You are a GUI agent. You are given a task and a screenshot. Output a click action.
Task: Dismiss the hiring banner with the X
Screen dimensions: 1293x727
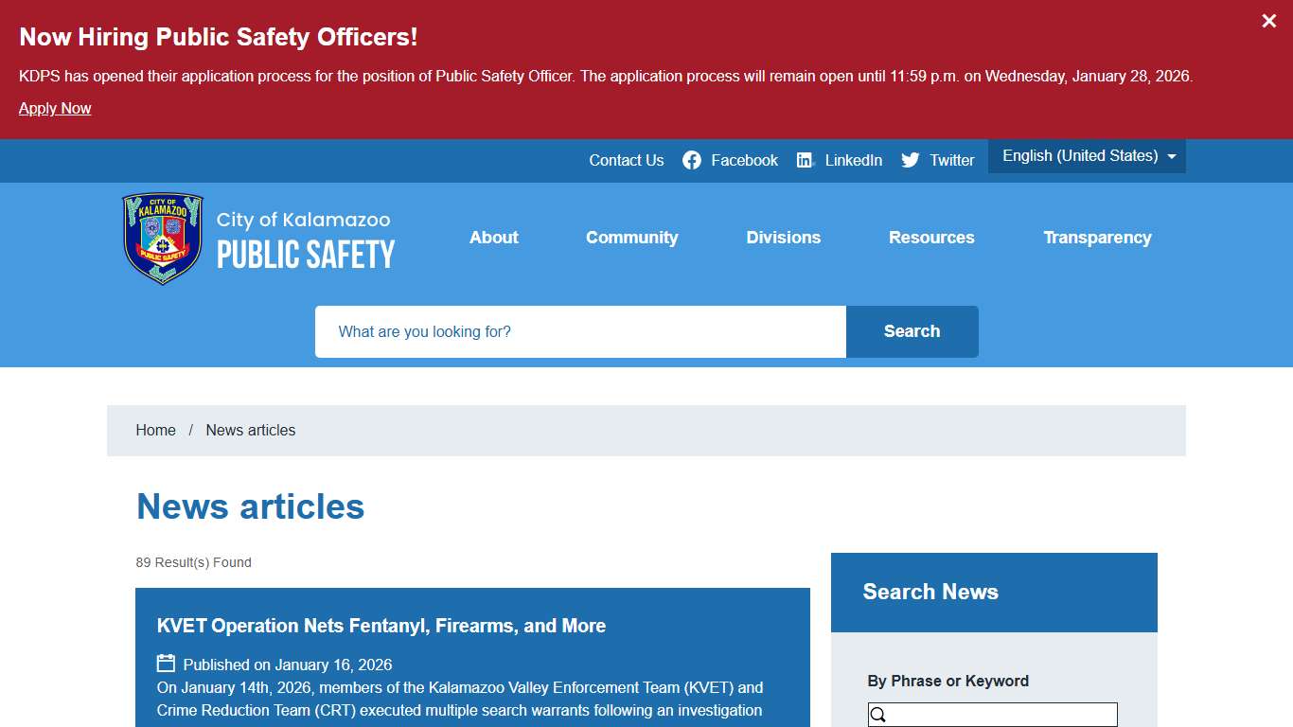pyautogui.click(x=1268, y=20)
